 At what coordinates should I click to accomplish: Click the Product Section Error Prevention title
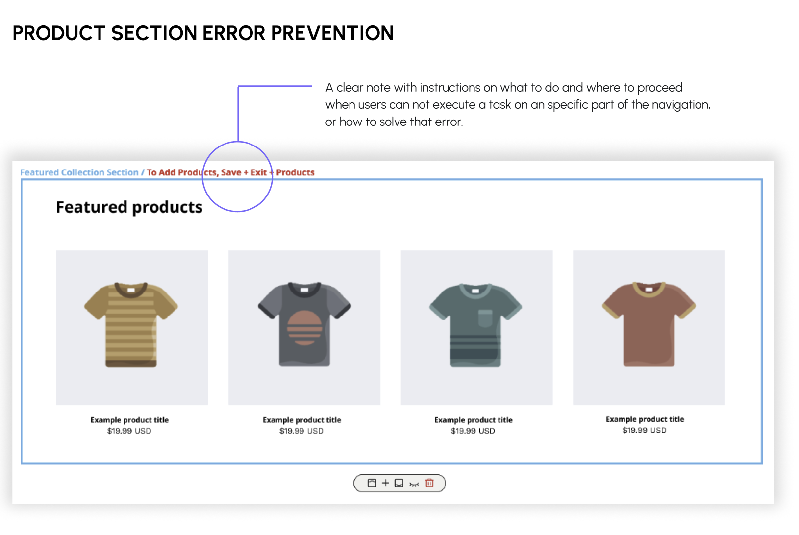click(x=203, y=33)
